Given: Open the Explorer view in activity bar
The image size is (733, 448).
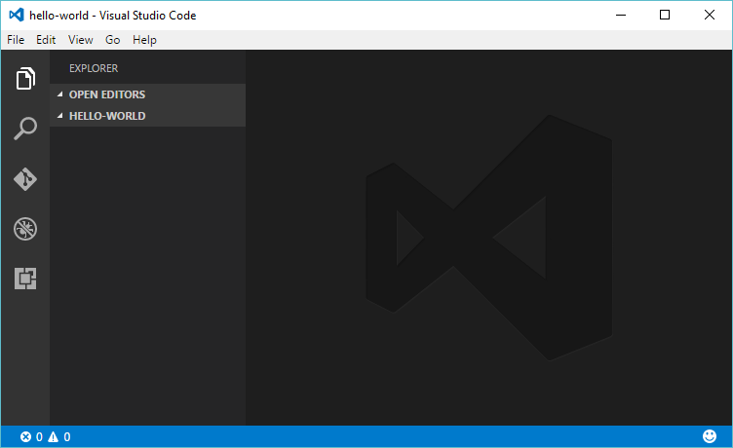Looking at the screenshot, I should pyautogui.click(x=25, y=79).
